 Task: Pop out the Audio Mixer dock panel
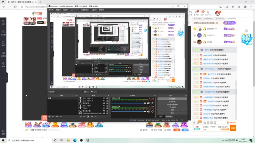155,96
